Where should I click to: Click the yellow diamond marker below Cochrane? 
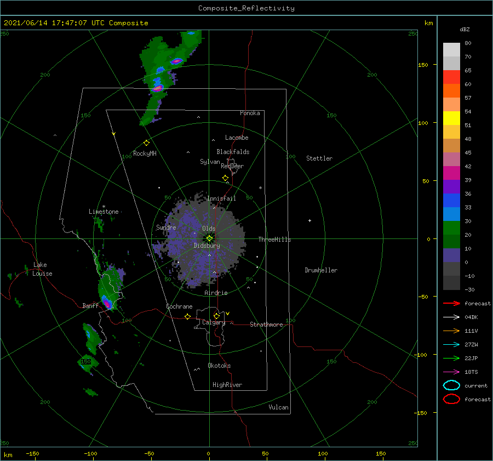pos(188,317)
